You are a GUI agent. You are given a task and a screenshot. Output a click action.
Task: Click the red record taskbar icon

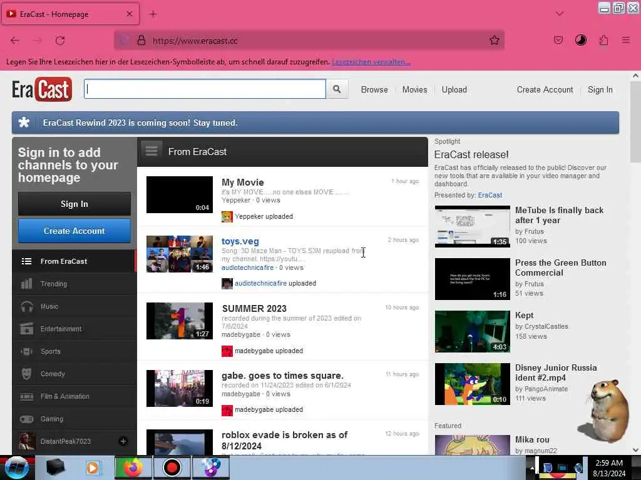coord(172,467)
